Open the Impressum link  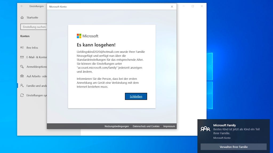click(169, 126)
